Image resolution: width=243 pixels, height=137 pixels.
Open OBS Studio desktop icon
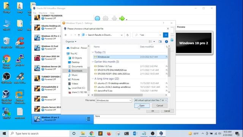click(x=6, y=78)
